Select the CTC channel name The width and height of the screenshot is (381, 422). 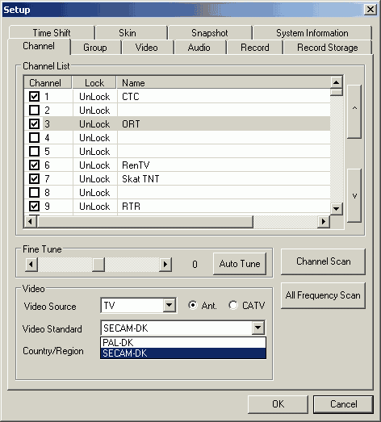pyautogui.click(x=131, y=97)
